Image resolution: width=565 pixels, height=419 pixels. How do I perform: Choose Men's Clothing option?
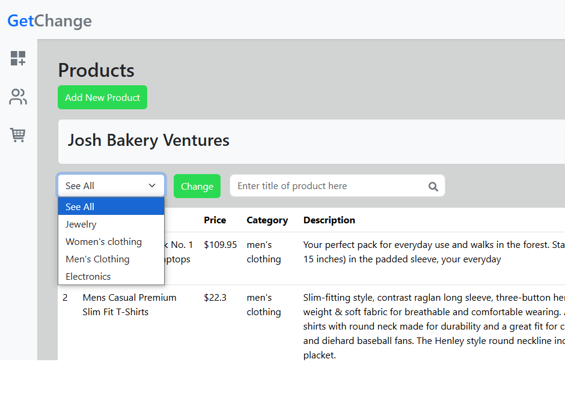(111, 259)
